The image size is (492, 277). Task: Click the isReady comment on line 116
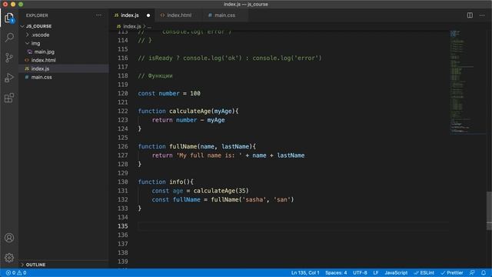tap(230, 58)
